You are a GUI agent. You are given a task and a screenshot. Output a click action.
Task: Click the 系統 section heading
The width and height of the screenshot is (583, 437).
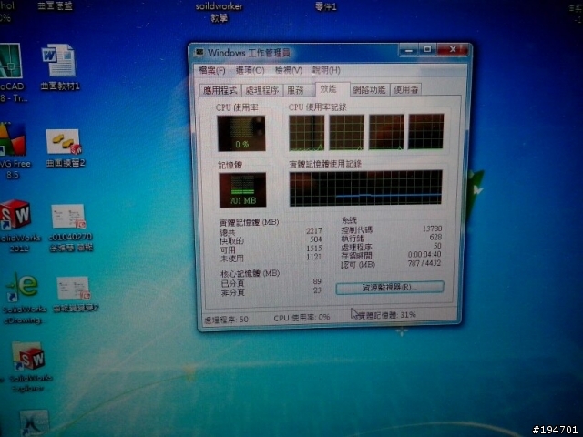click(349, 220)
